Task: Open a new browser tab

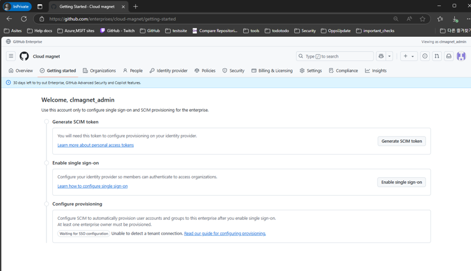Action: coord(136,7)
